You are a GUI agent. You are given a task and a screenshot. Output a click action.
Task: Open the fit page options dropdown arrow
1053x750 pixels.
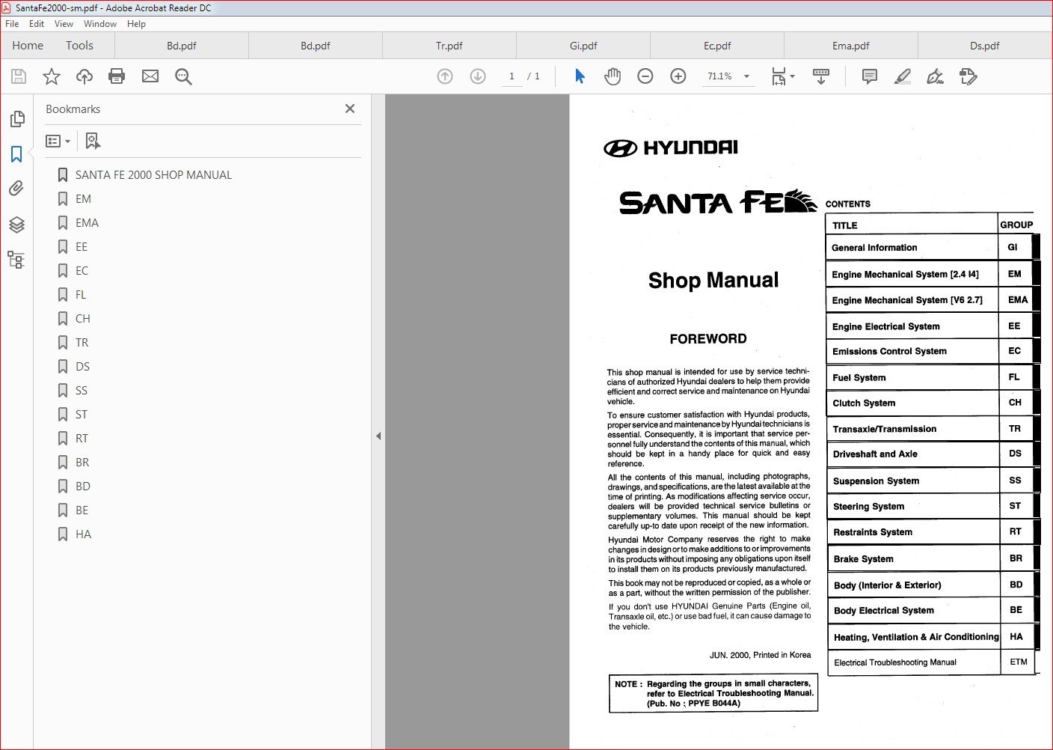(792, 76)
